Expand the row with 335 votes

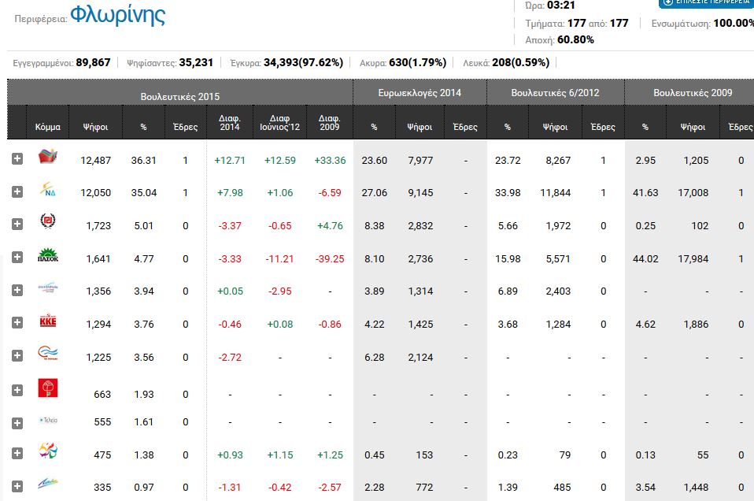(17, 486)
